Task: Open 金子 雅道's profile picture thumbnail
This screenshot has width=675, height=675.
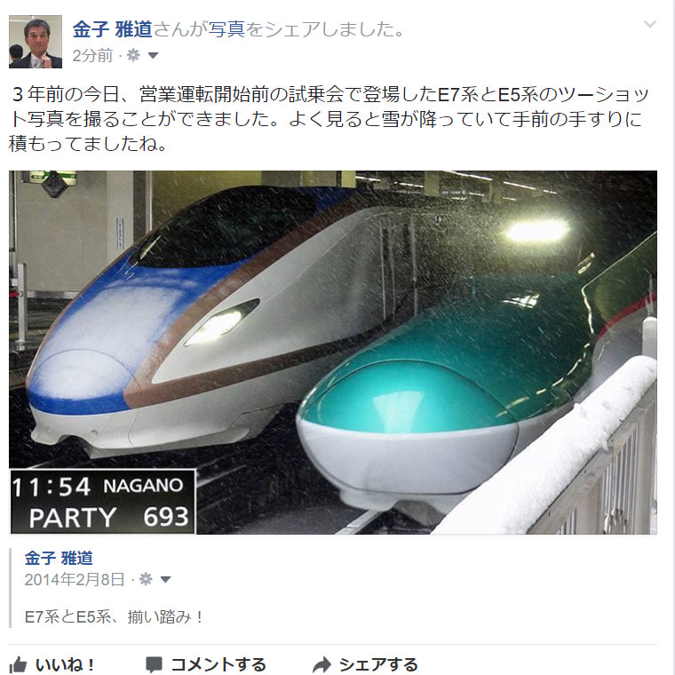Action: pos(36,42)
